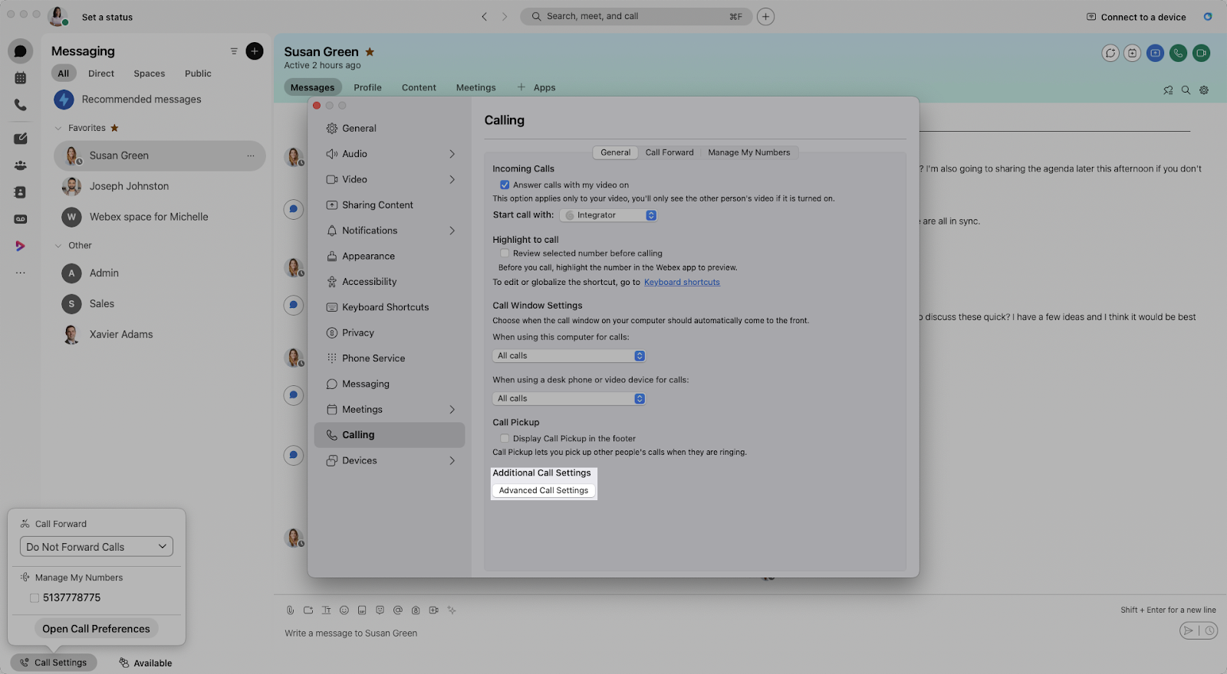Open the Start call with Integrator dropdown

pyautogui.click(x=608, y=215)
